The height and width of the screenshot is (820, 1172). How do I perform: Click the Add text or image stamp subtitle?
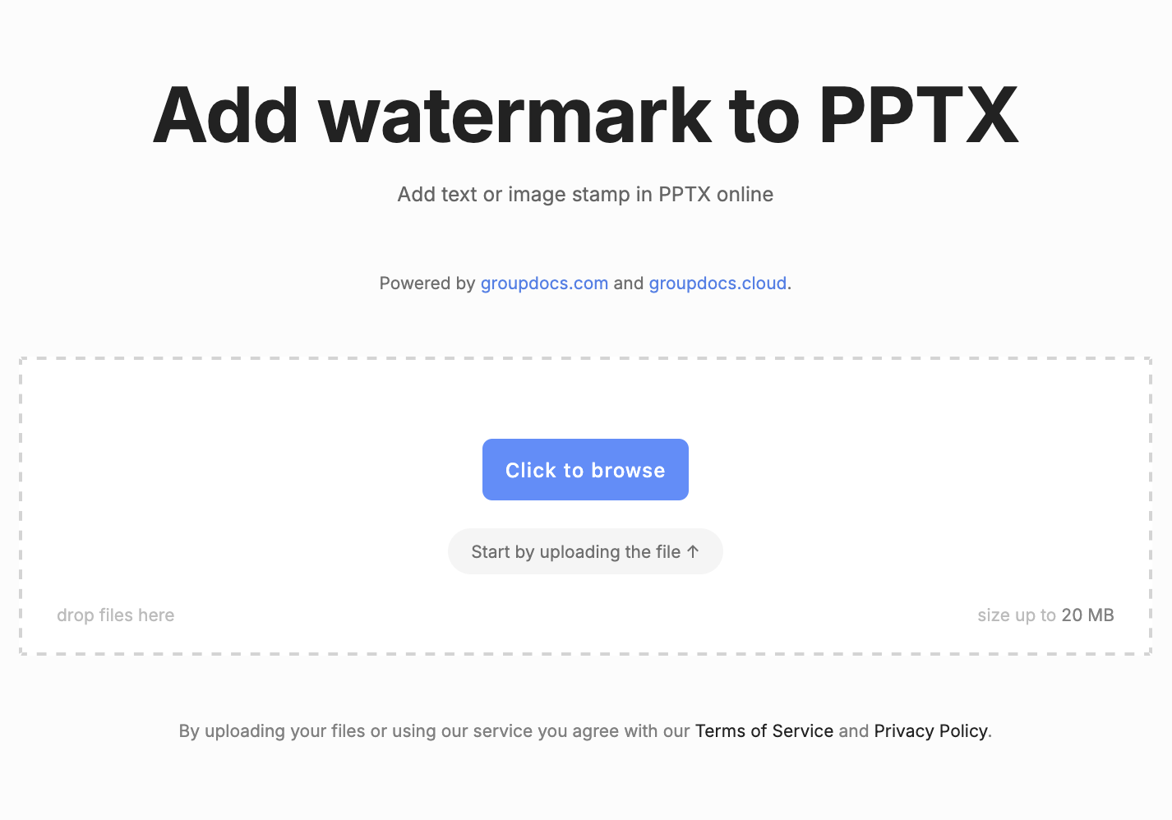tap(585, 194)
